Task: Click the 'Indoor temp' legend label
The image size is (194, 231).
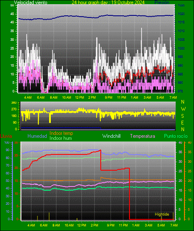Action: (61, 133)
